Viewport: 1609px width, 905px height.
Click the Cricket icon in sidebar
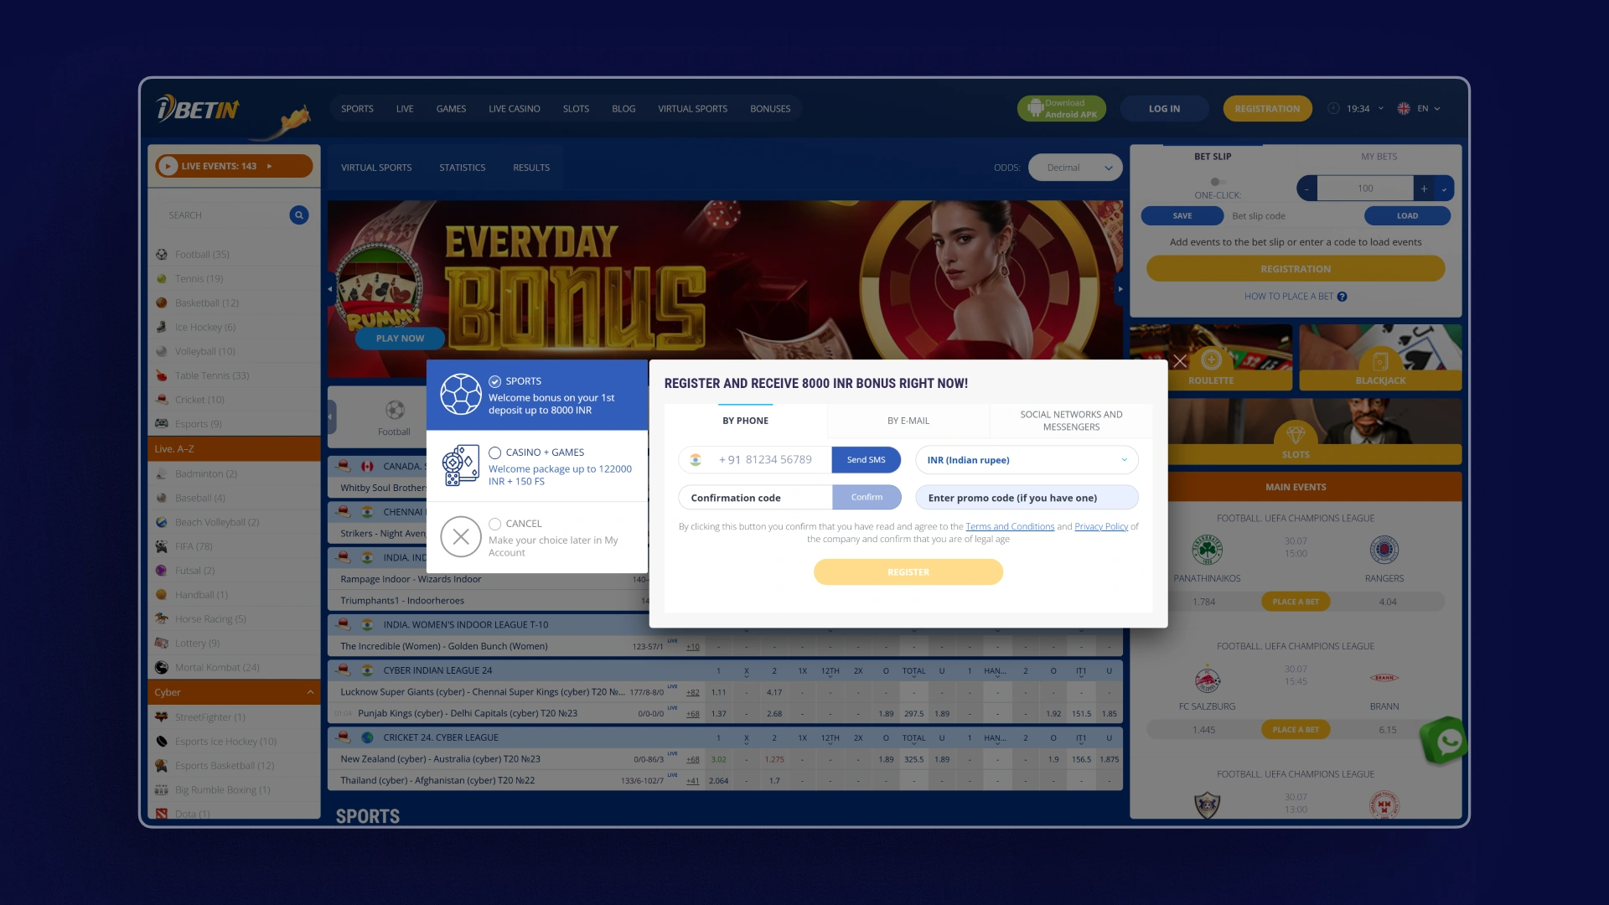click(x=162, y=400)
